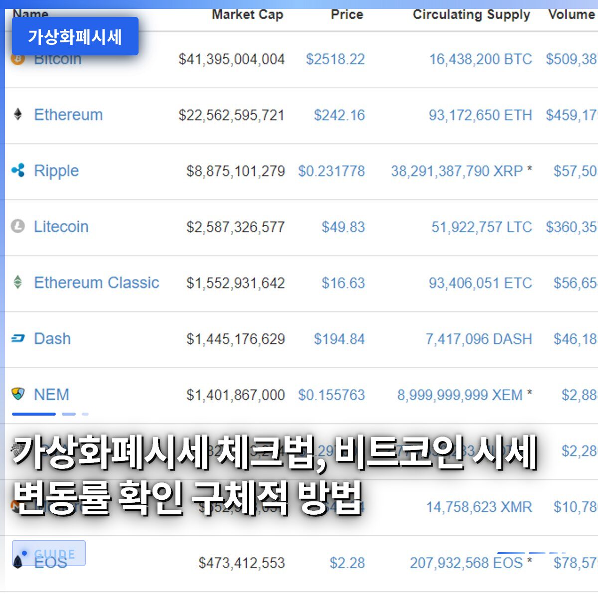Click Dash supply 7,417,096 DASH

pos(479,339)
